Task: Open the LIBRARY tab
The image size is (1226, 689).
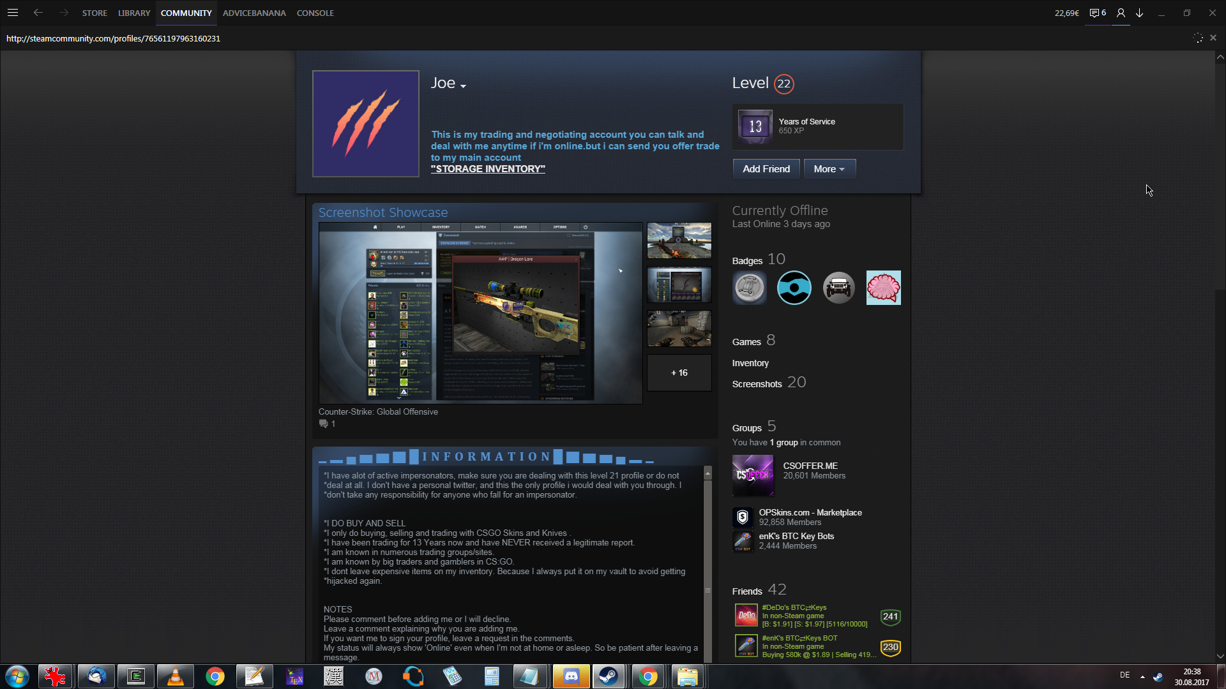Action: pos(134,13)
